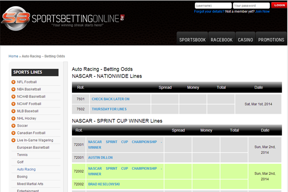Click the sidebar vertical scrollbar
The height and width of the screenshot is (192, 288).
65,127
